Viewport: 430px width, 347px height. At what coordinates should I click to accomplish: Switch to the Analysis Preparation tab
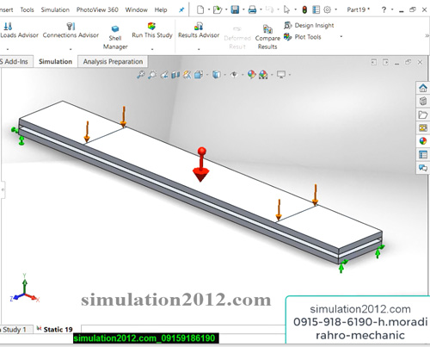(x=113, y=62)
